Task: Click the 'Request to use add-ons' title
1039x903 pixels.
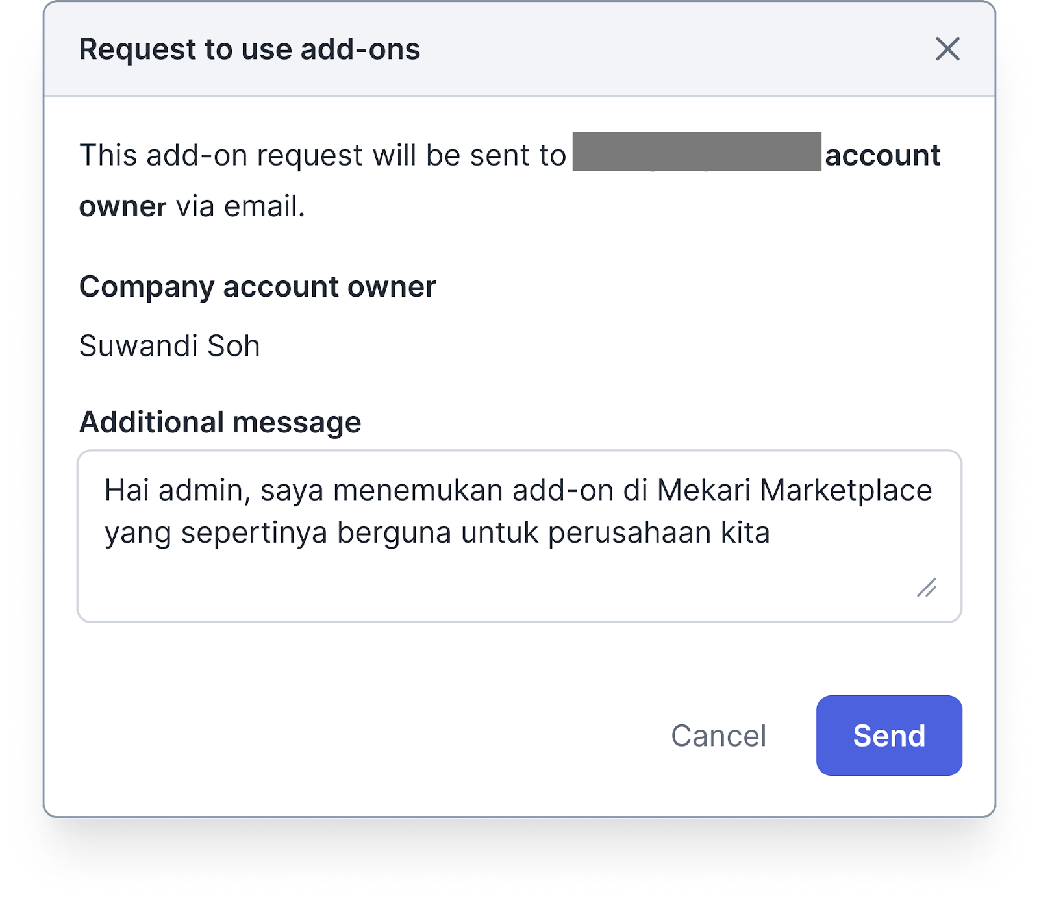Action: tap(249, 49)
